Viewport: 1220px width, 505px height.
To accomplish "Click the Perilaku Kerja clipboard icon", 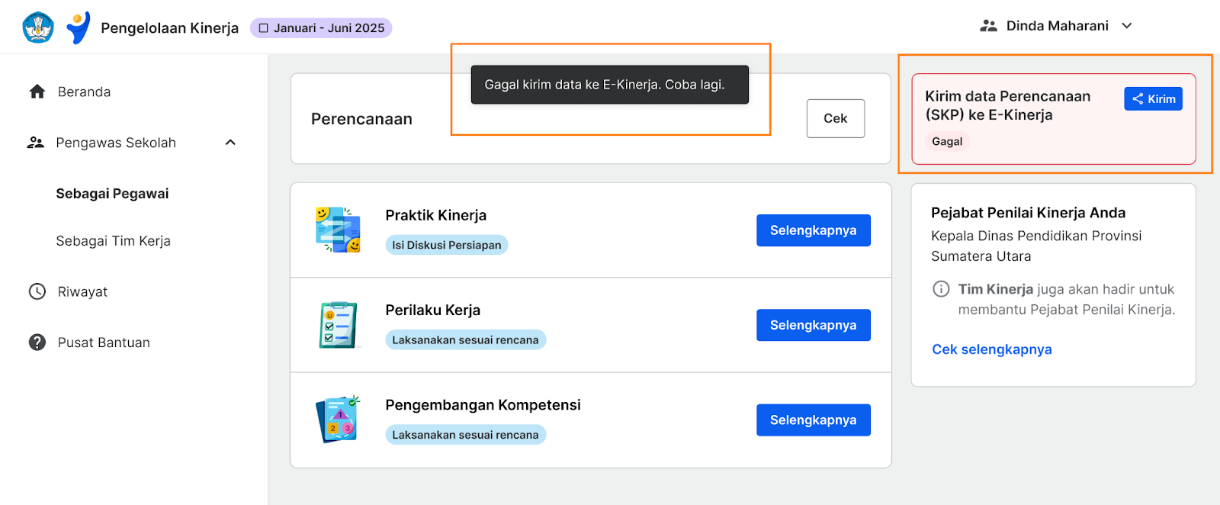I will click(338, 325).
